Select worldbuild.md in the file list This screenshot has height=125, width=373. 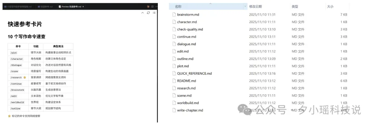click(x=188, y=103)
